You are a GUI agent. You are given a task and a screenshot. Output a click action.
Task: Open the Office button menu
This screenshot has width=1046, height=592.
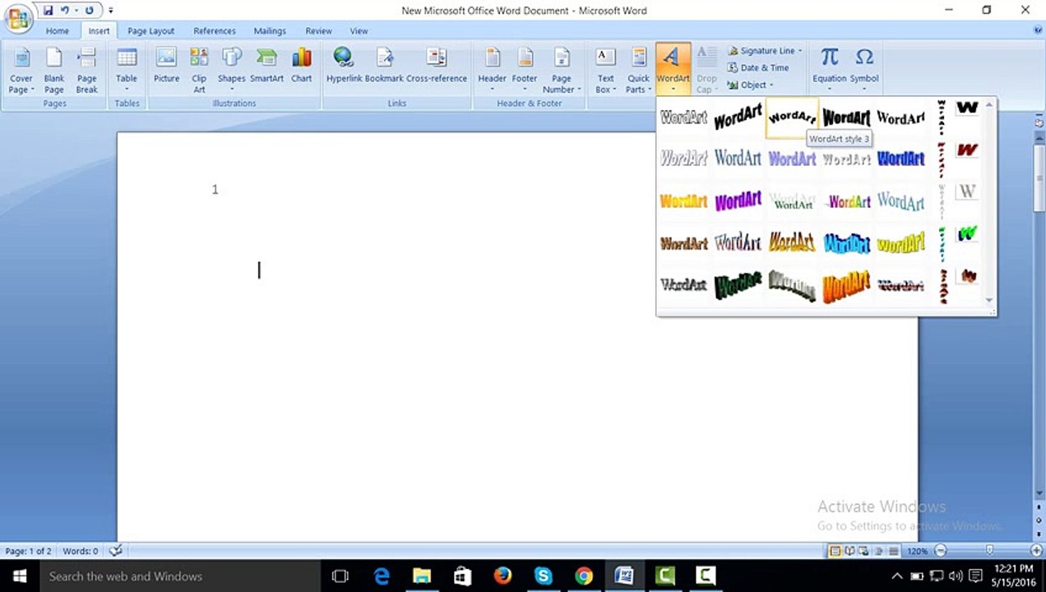point(17,17)
